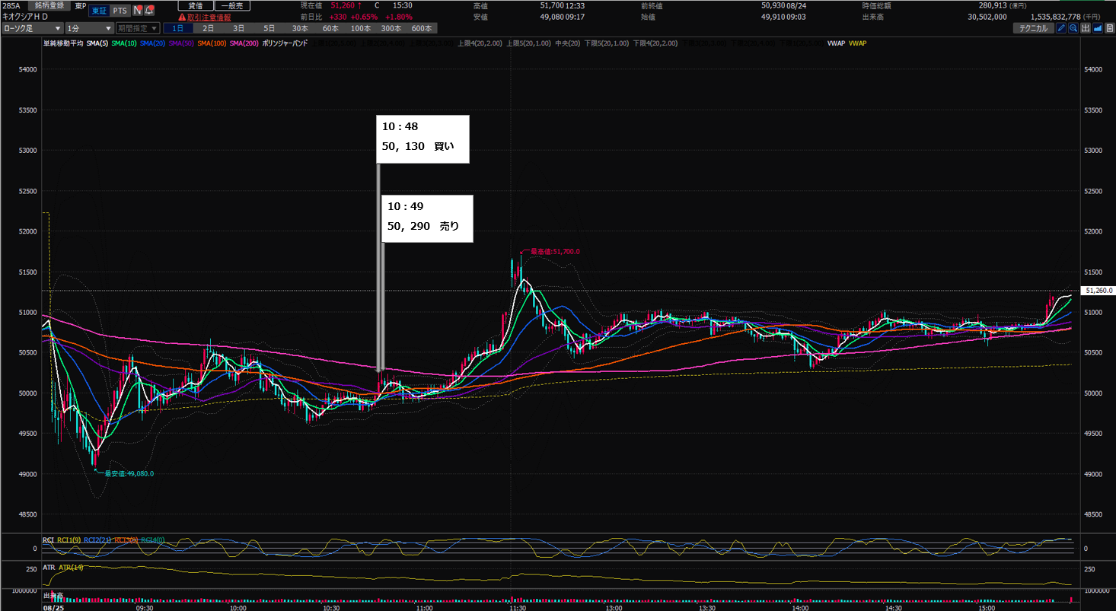Open the 1分 interval dropdown

89,28
